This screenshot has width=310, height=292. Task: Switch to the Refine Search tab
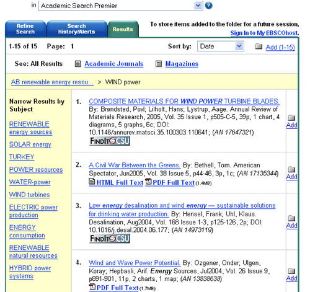[x=25, y=29]
